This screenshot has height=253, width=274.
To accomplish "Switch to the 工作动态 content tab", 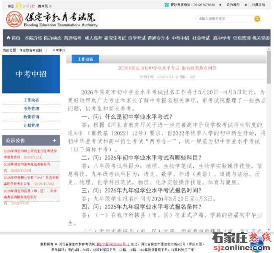I will (x=85, y=59).
